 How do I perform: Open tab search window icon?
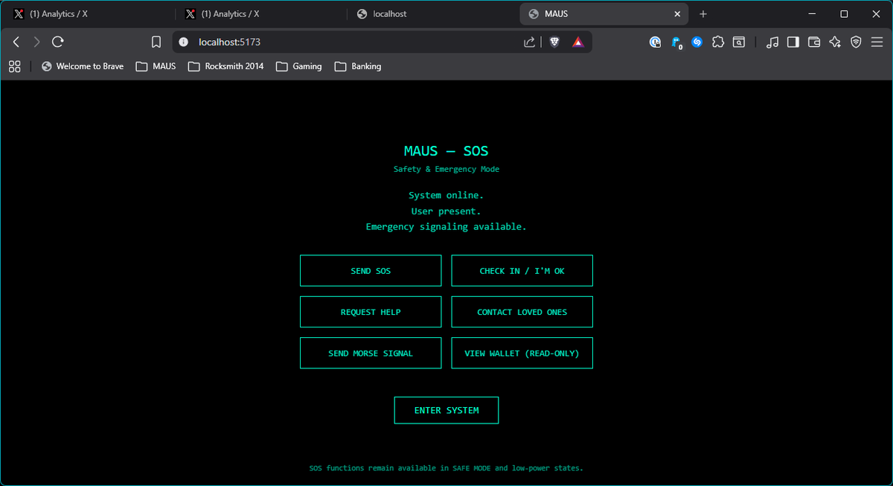739,42
